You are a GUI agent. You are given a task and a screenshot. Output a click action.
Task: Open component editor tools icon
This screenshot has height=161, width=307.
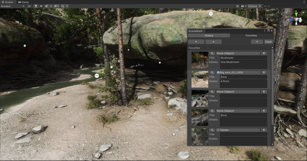237,6
